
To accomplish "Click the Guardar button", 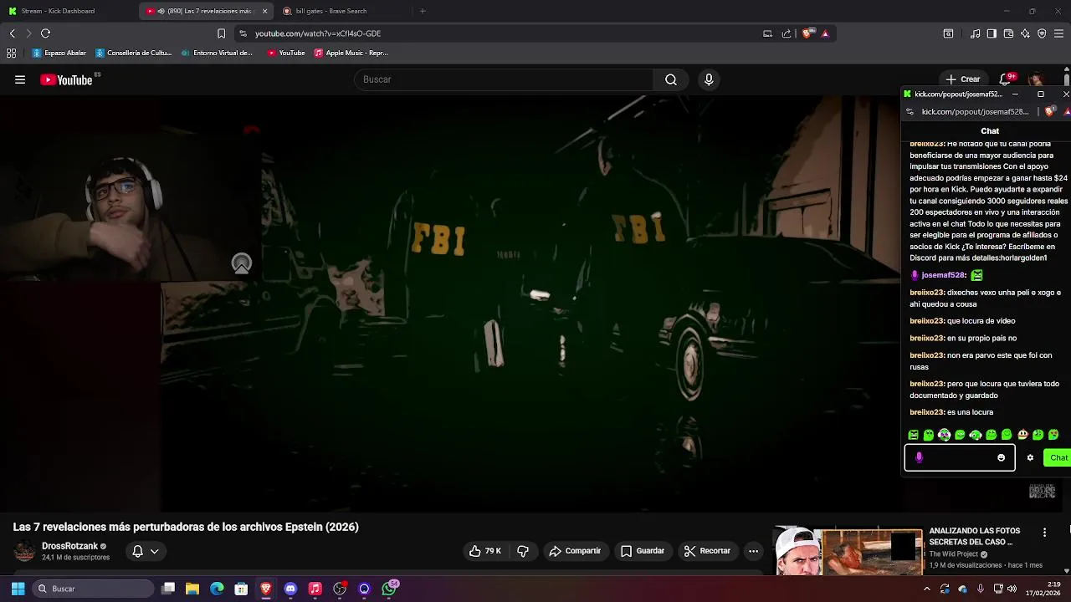I will tap(643, 551).
